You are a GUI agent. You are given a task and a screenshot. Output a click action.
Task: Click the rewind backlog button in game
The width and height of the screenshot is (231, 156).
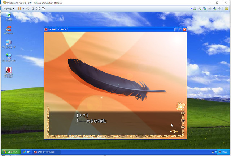click(x=183, y=127)
